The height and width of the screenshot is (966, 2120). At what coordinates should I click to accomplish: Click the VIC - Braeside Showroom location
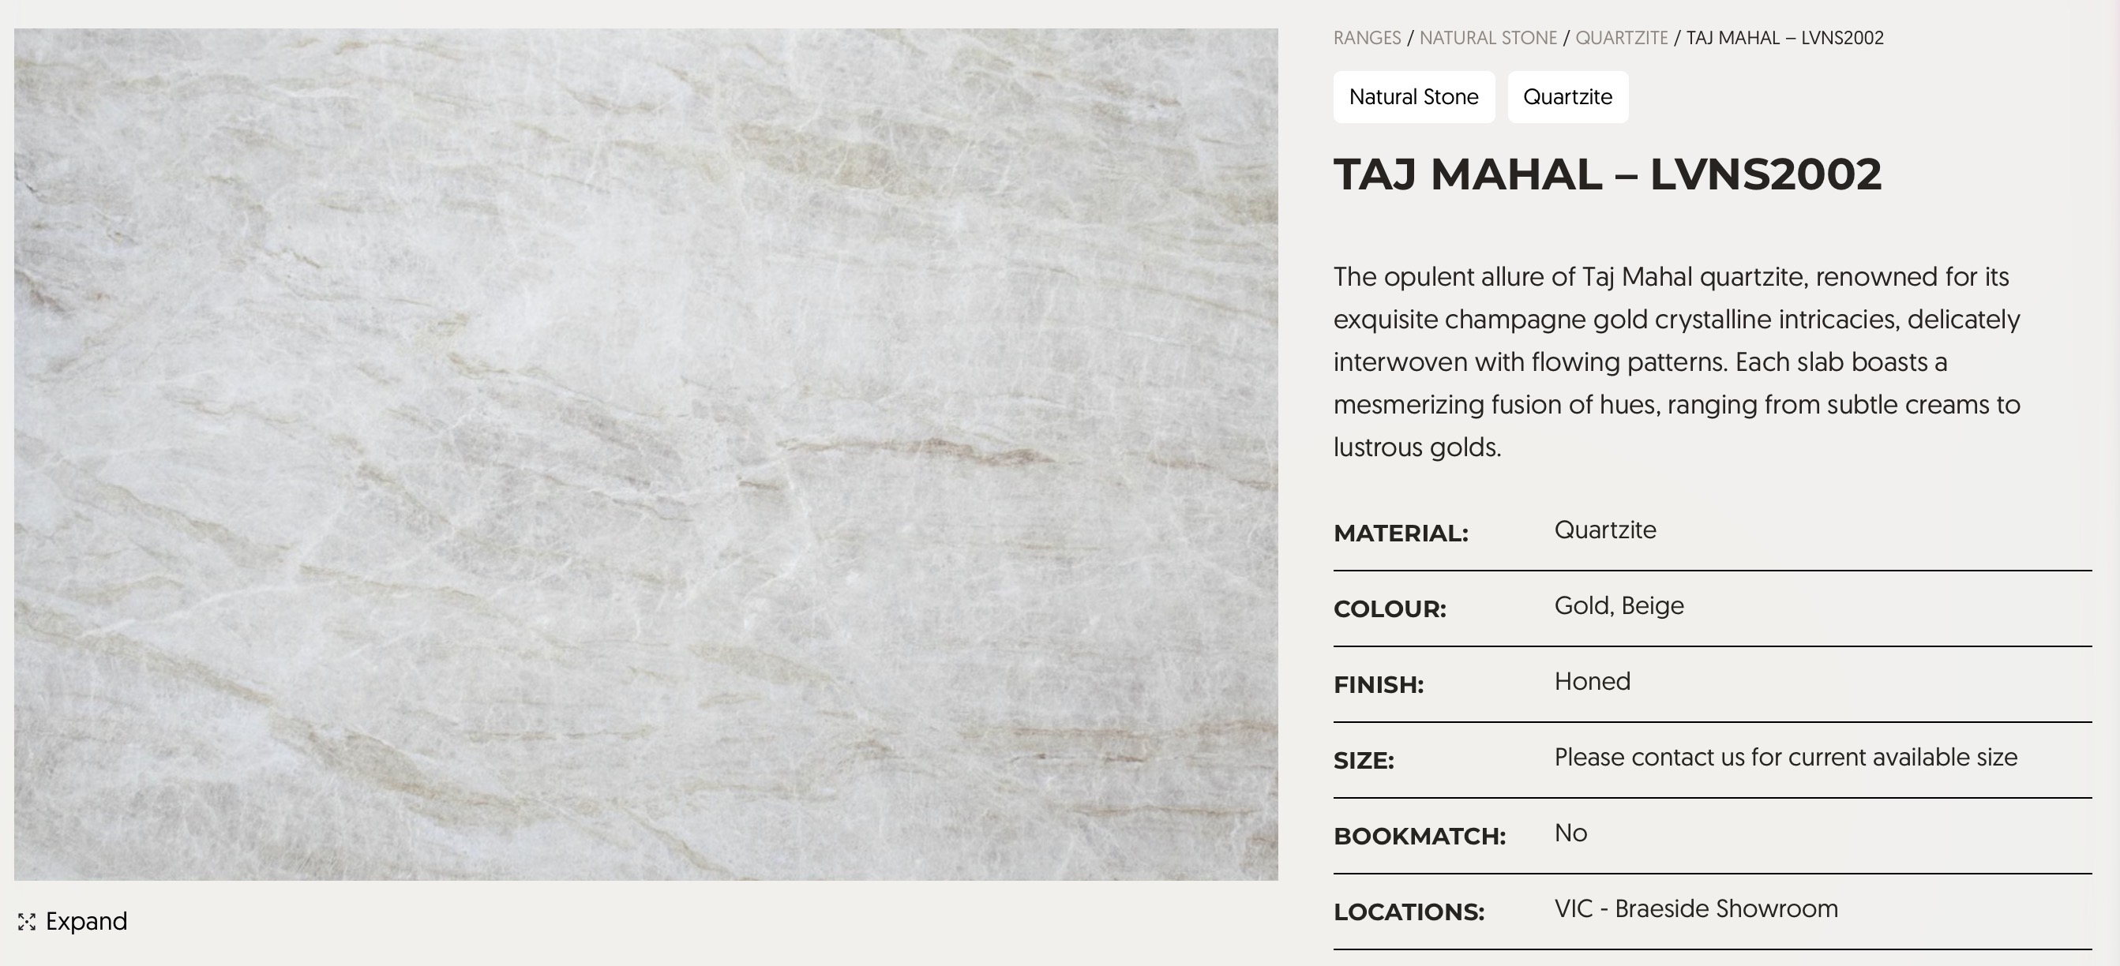click(x=1695, y=908)
